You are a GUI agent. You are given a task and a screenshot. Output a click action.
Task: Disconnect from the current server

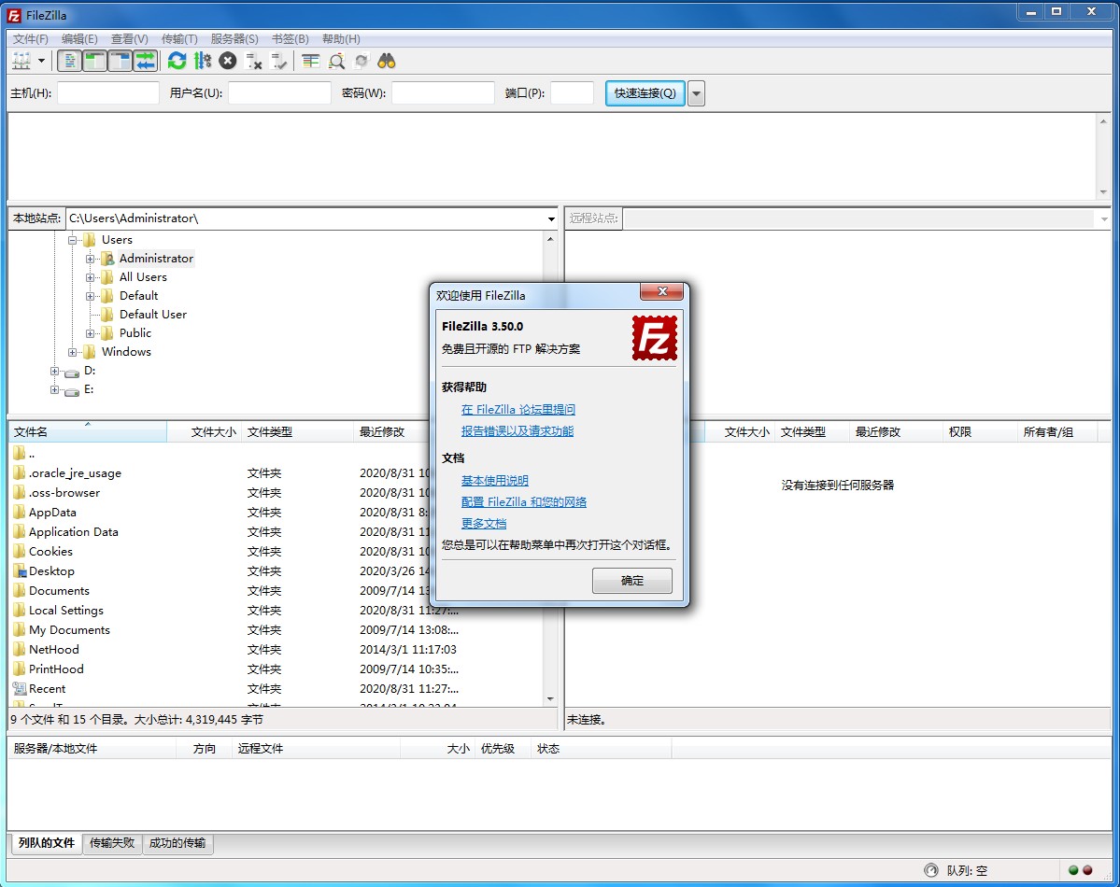pos(253,61)
